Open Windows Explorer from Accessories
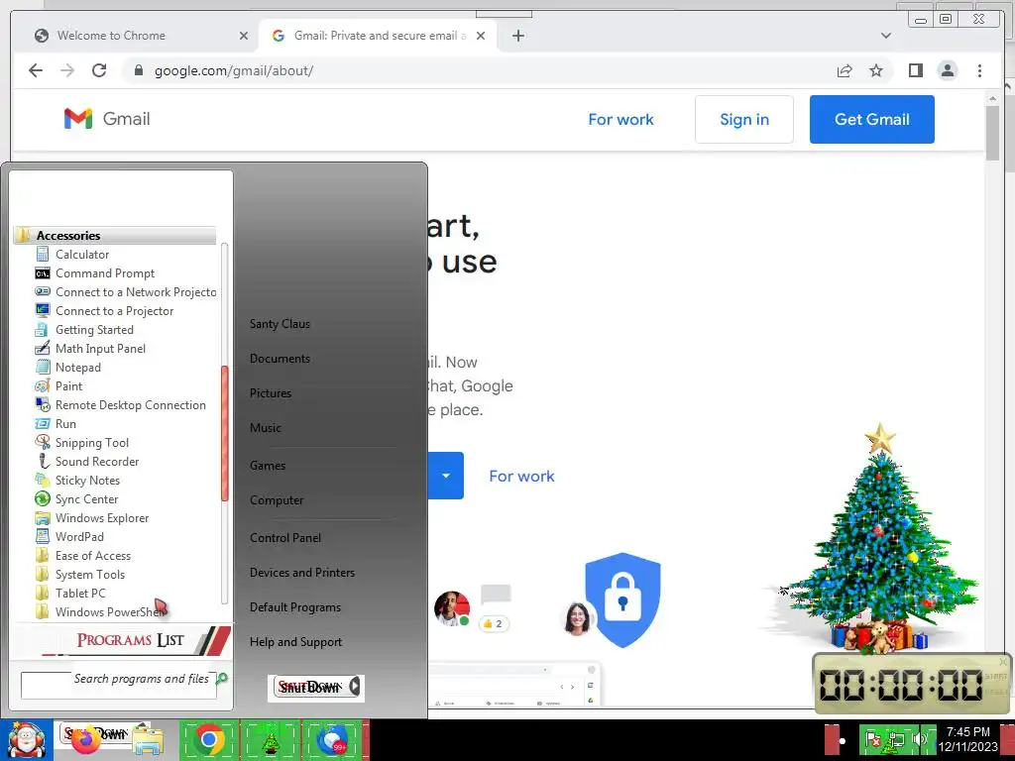Image resolution: width=1015 pixels, height=761 pixels. coord(102,517)
